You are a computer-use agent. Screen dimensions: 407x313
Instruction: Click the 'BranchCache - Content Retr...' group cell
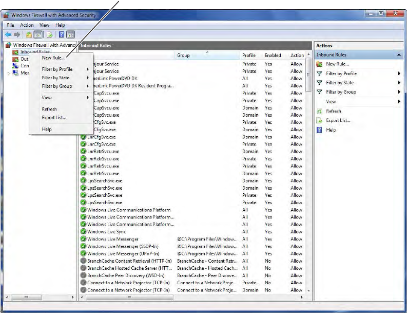[207, 261]
